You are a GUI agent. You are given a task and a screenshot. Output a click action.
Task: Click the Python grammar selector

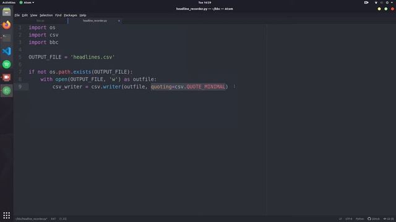360,219
